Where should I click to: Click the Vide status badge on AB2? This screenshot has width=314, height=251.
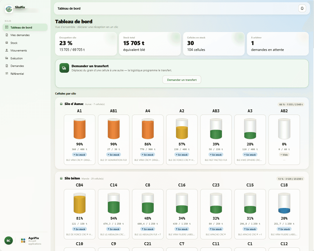pyautogui.click(x=284, y=155)
